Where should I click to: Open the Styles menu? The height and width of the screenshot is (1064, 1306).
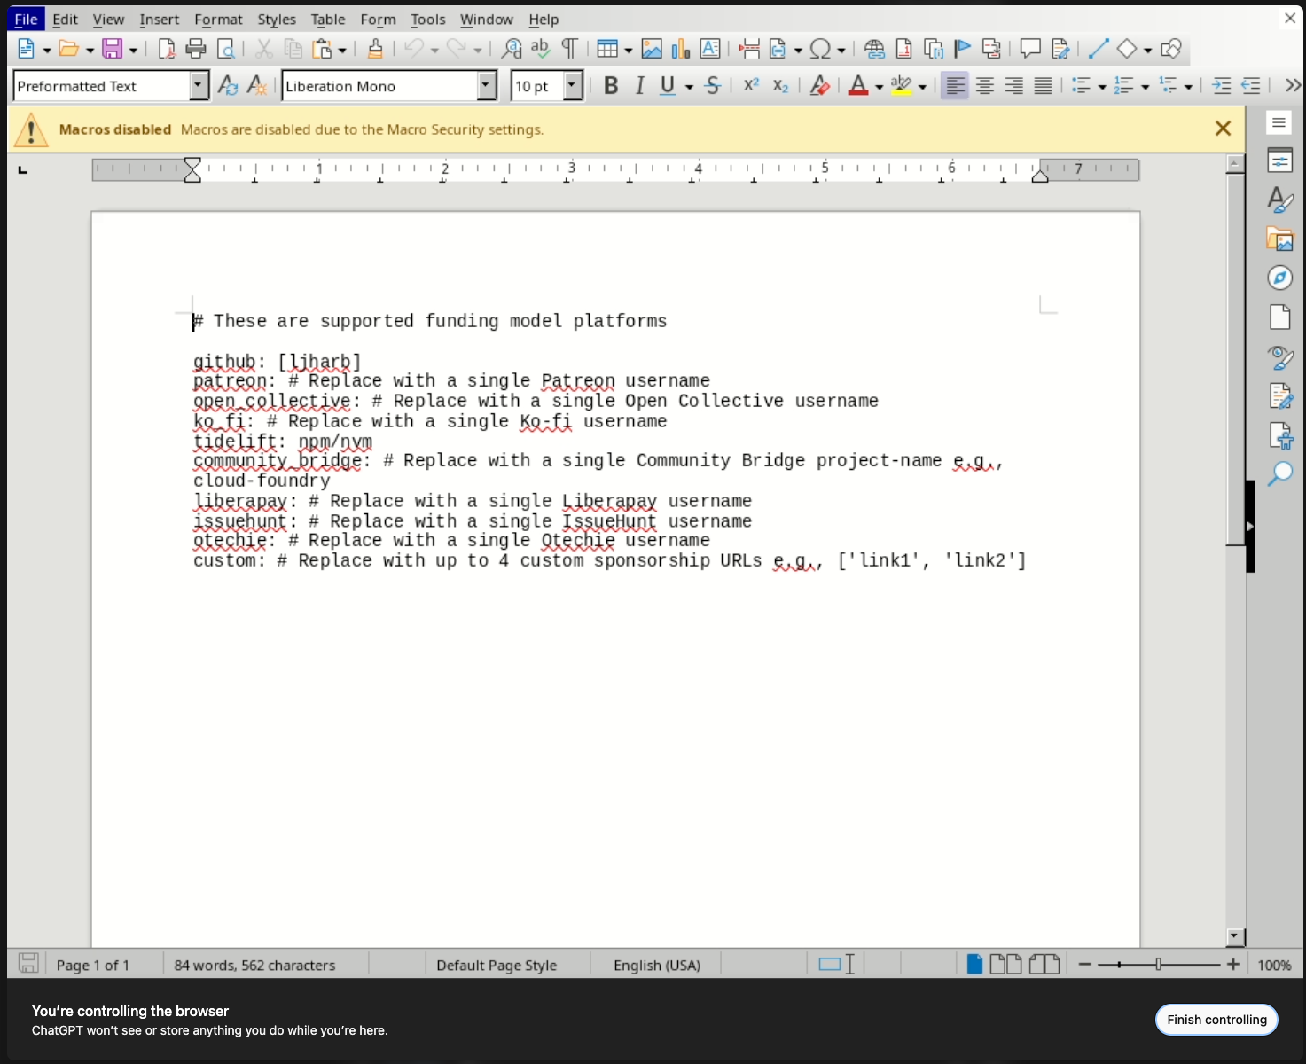click(x=276, y=19)
